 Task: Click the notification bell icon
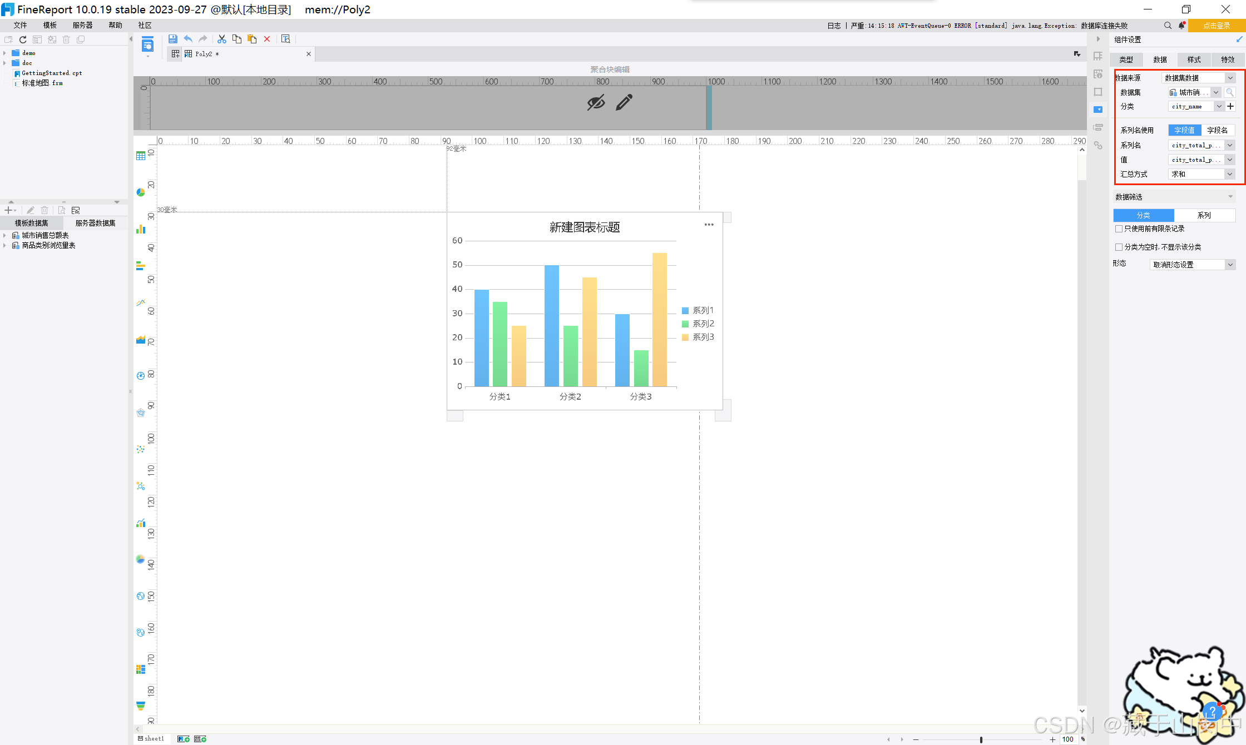pos(1182,26)
